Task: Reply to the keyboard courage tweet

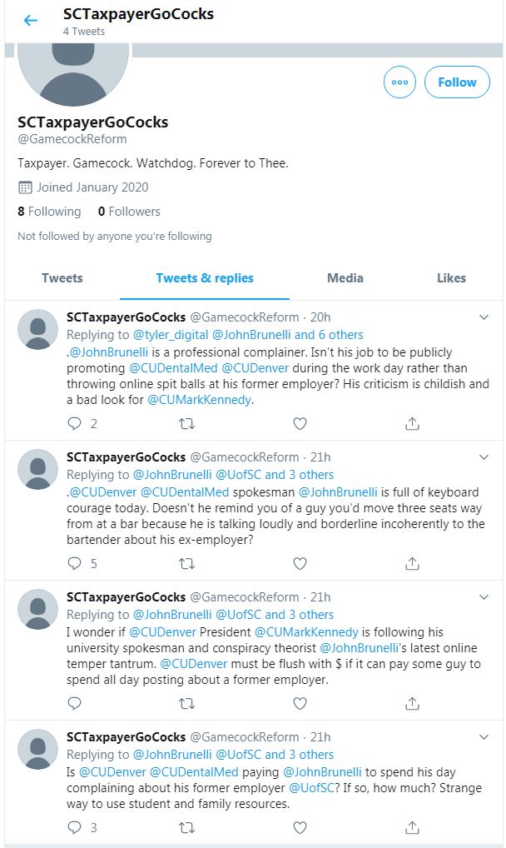Action: [x=75, y=563]
